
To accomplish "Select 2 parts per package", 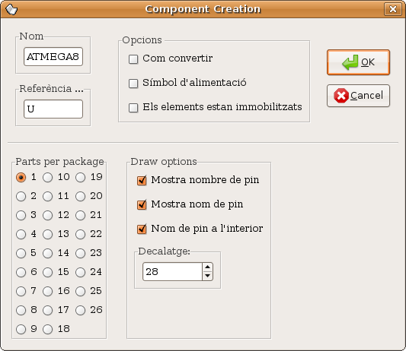I will 21,196.
